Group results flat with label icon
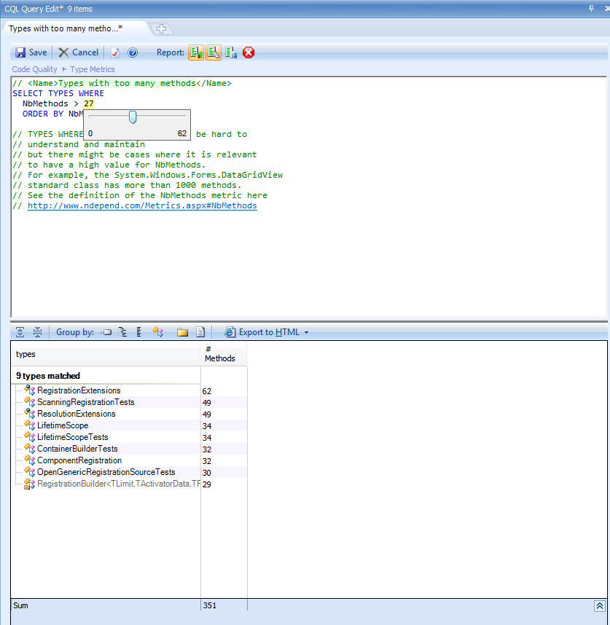The height and width of the screenshot is (625, 610). click(106, 332)
